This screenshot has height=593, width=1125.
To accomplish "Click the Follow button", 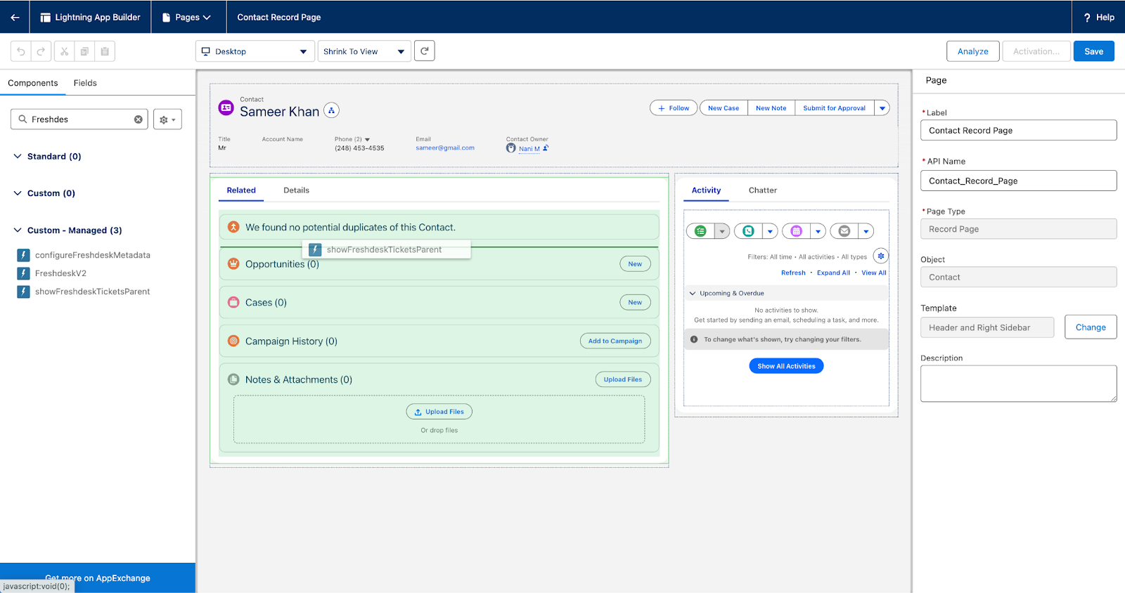I will (x=674, y=108).
